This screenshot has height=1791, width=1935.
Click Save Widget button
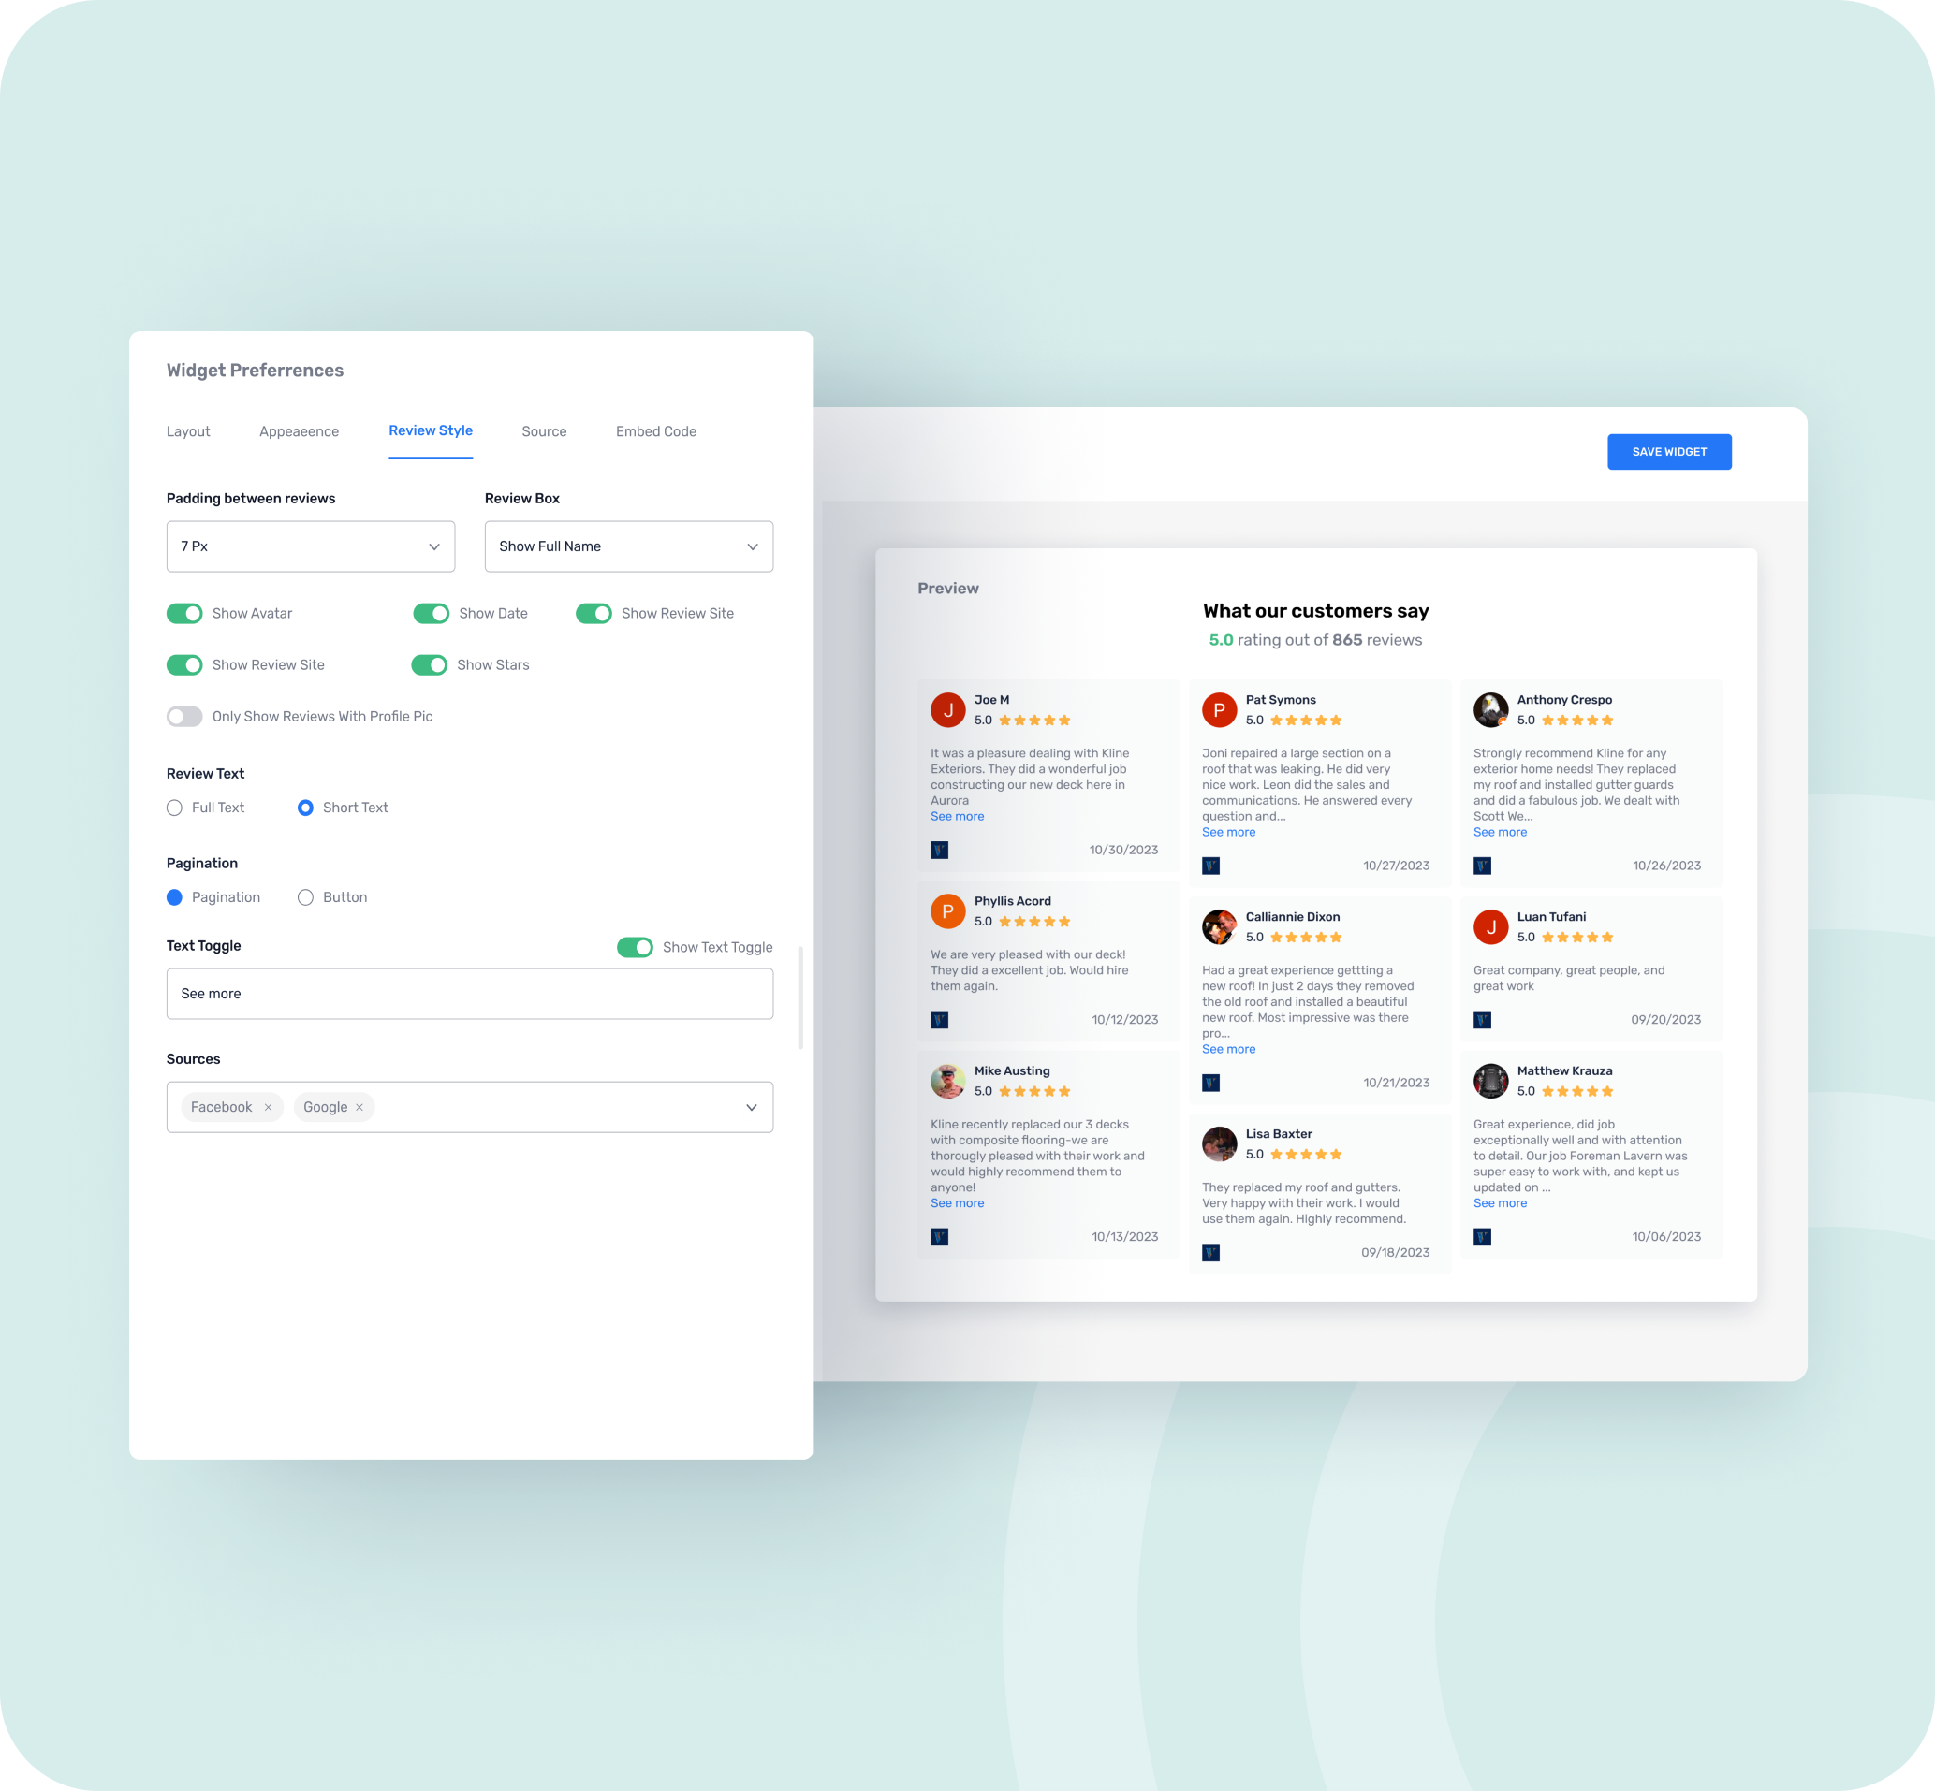click(x=1667, y=452)
